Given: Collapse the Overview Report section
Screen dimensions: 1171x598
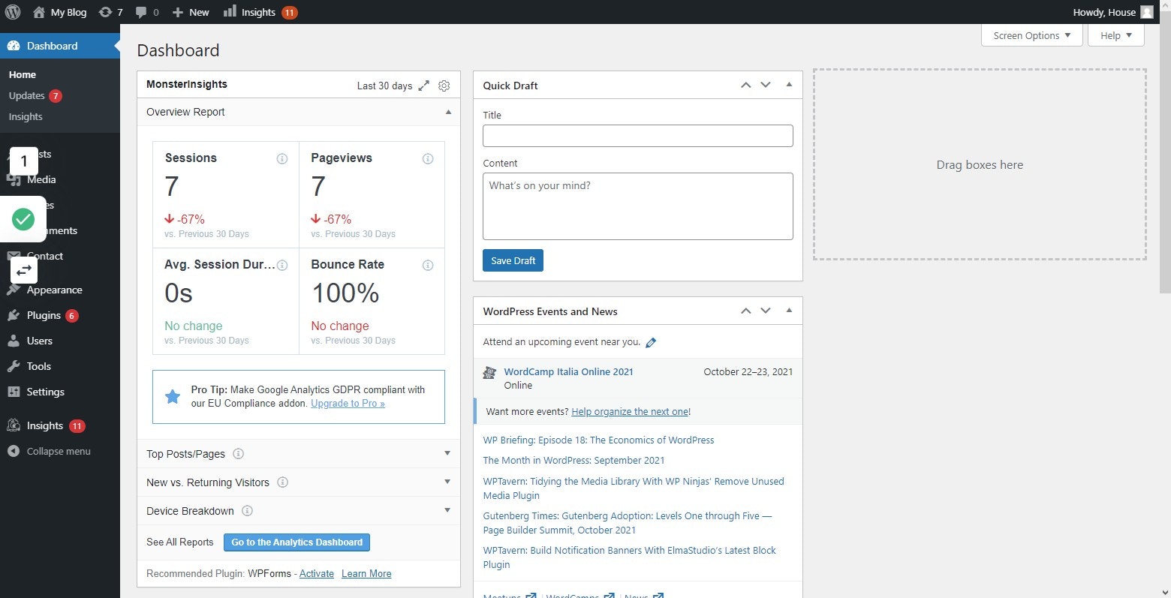Looking at the screenshot, I should click(x=448, y=112).
